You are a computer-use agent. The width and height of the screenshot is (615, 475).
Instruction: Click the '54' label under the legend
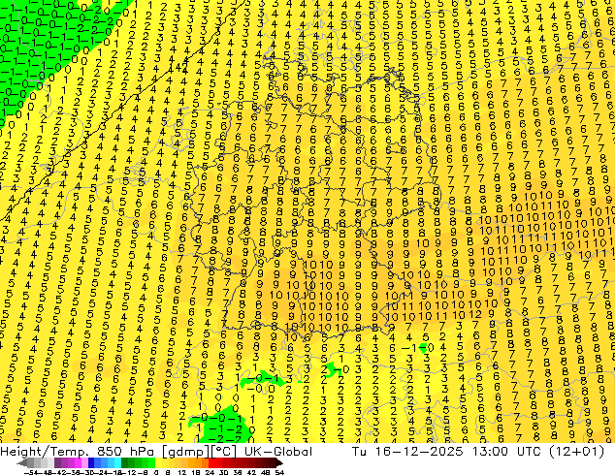[x=279, y=472]
